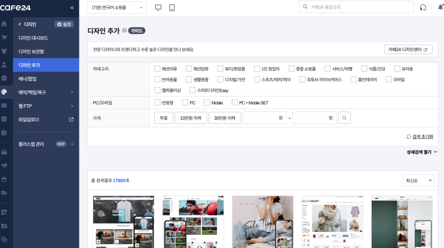Open the 최신순 sort dropdown
Screen dimensions: 444x248
418,181
